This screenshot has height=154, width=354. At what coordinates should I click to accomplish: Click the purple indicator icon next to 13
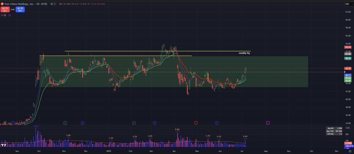pyautogui.click(x=9, y=15)
